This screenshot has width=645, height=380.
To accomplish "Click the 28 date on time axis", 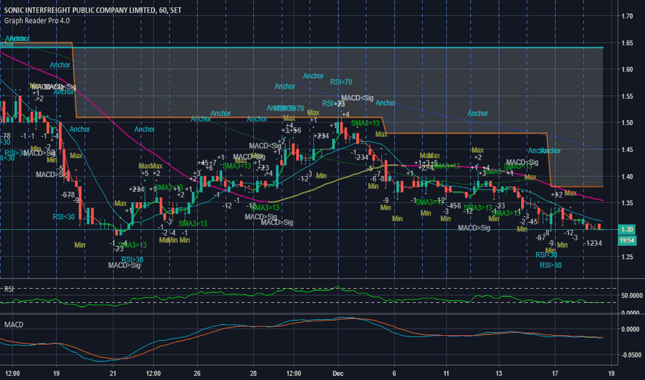I will [x=253, y=373].
